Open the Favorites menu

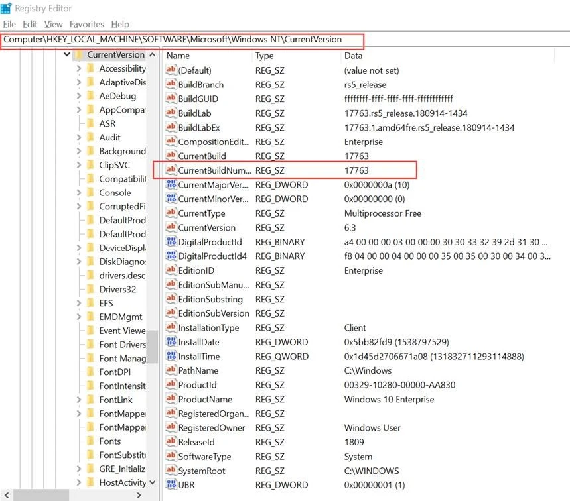tap(87, 24)
